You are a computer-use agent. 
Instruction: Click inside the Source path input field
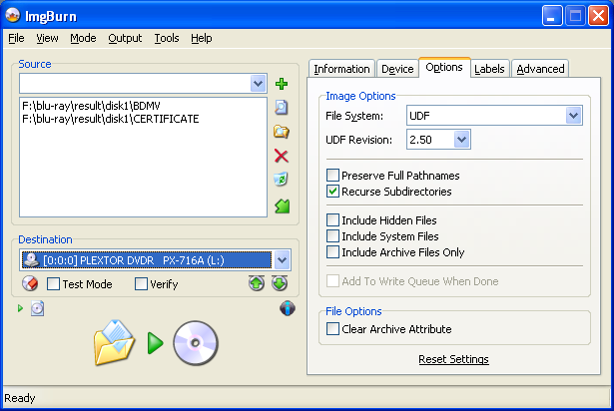[x=135, y=84]
